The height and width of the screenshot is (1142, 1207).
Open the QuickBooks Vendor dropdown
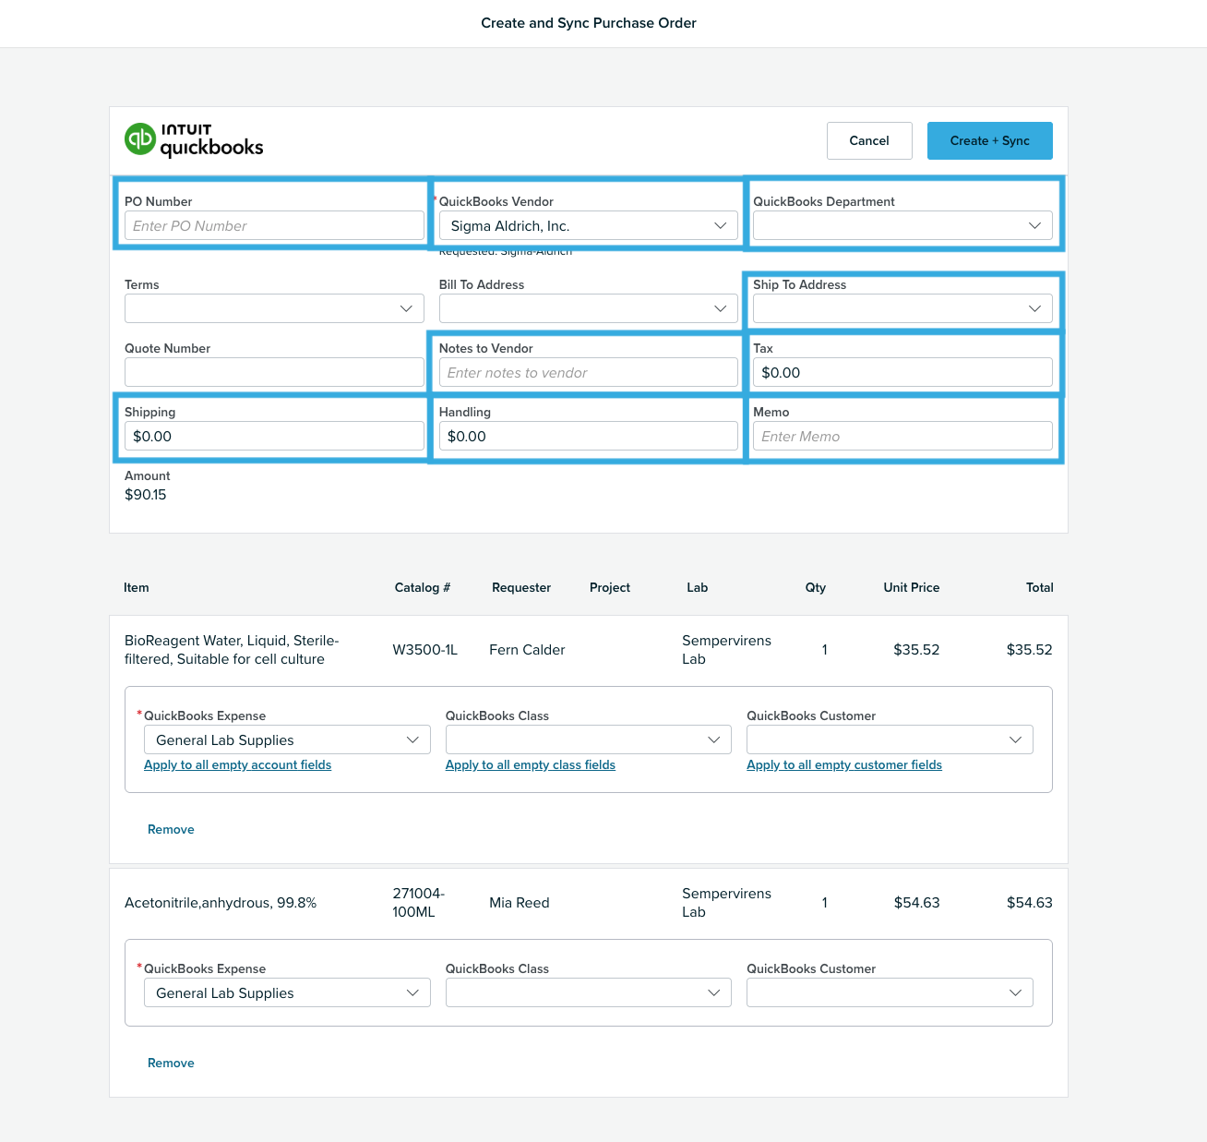[589, 225]
